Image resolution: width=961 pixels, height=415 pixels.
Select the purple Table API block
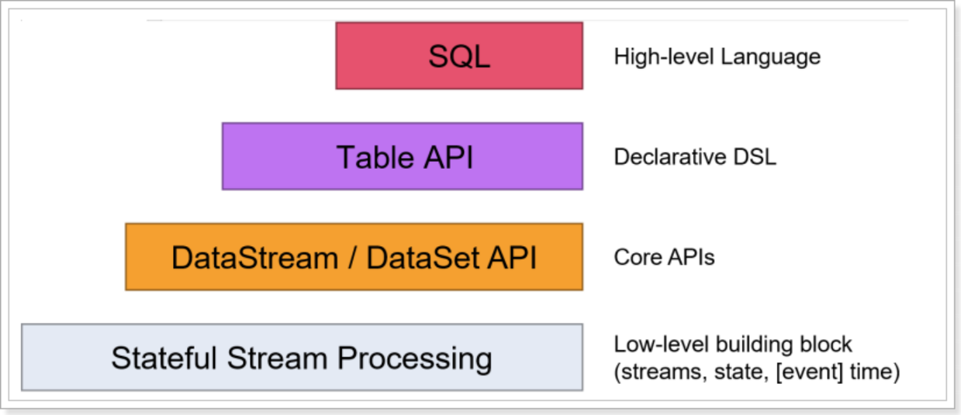click(402, 156)
